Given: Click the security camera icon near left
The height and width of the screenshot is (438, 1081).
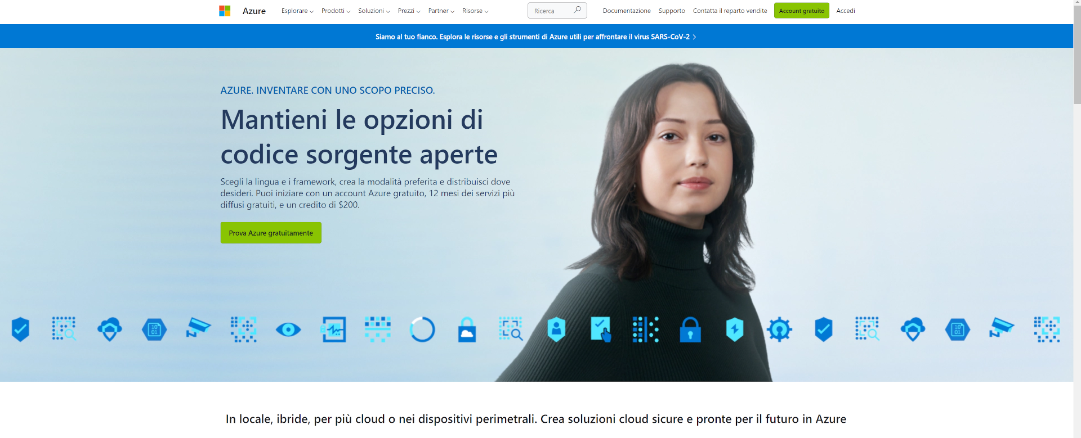Looking at the screenshot, I should click(198, 328).
